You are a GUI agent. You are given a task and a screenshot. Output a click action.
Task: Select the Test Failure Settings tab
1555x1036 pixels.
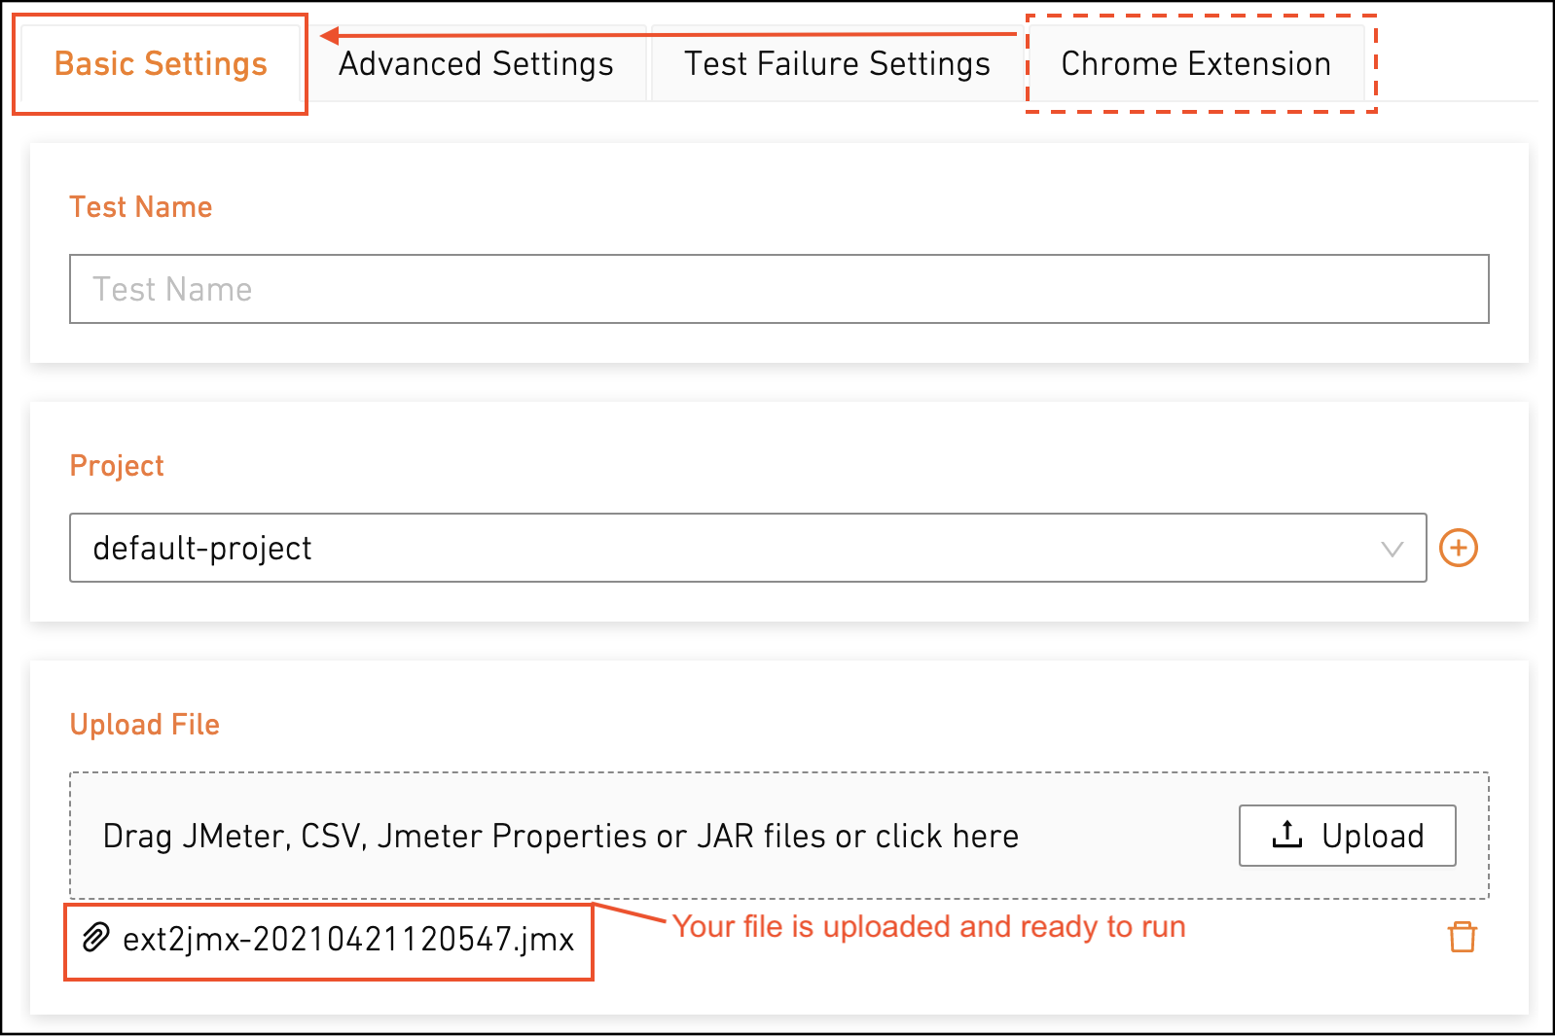(x=837, y=63)
